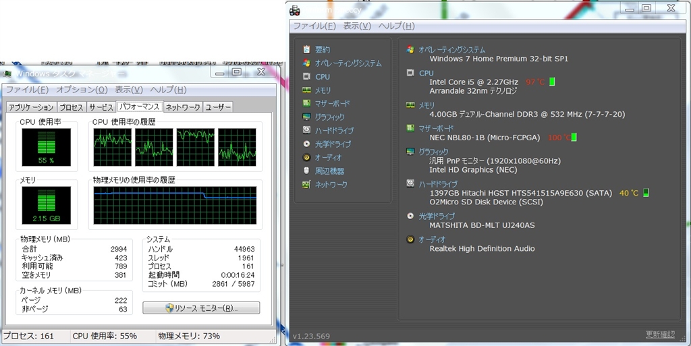Open ファイル(F) menu in Task Manager

pyautogui.click(x=27, y=90)
